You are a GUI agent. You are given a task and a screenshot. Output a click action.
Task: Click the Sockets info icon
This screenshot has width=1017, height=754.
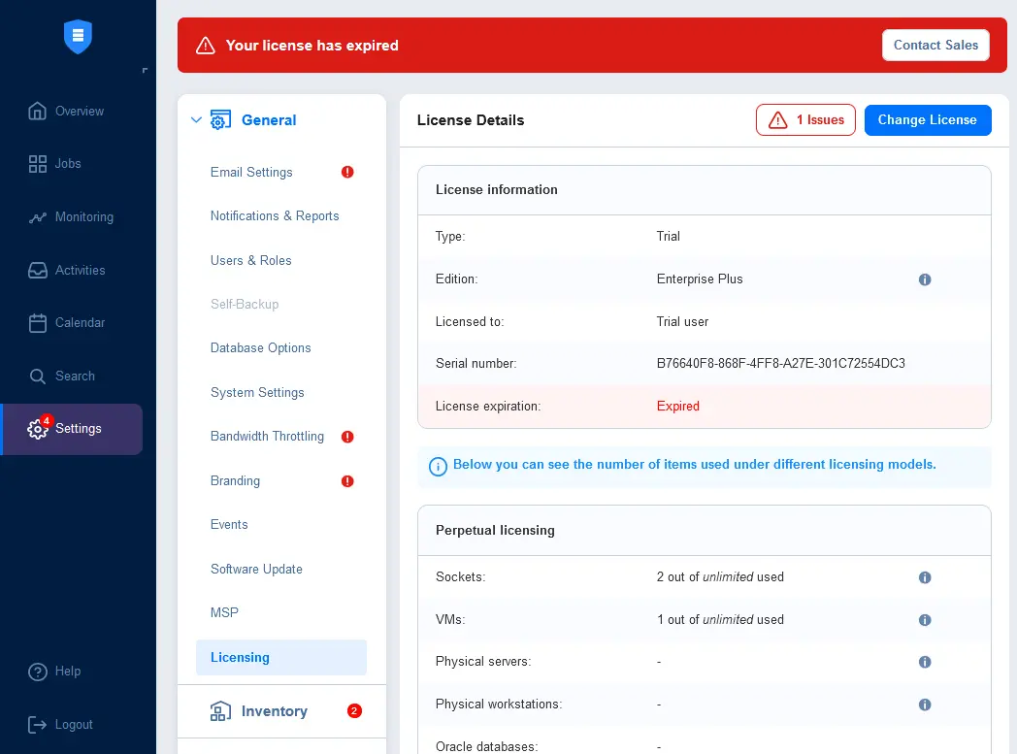[925, 577]
